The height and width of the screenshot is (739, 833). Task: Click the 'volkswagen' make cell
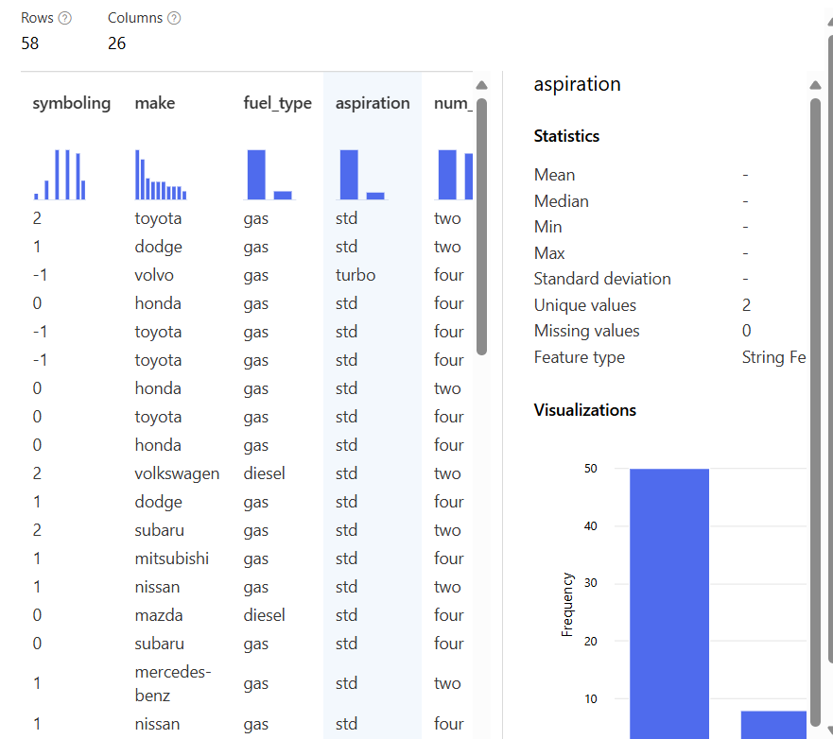coord(177,473)
